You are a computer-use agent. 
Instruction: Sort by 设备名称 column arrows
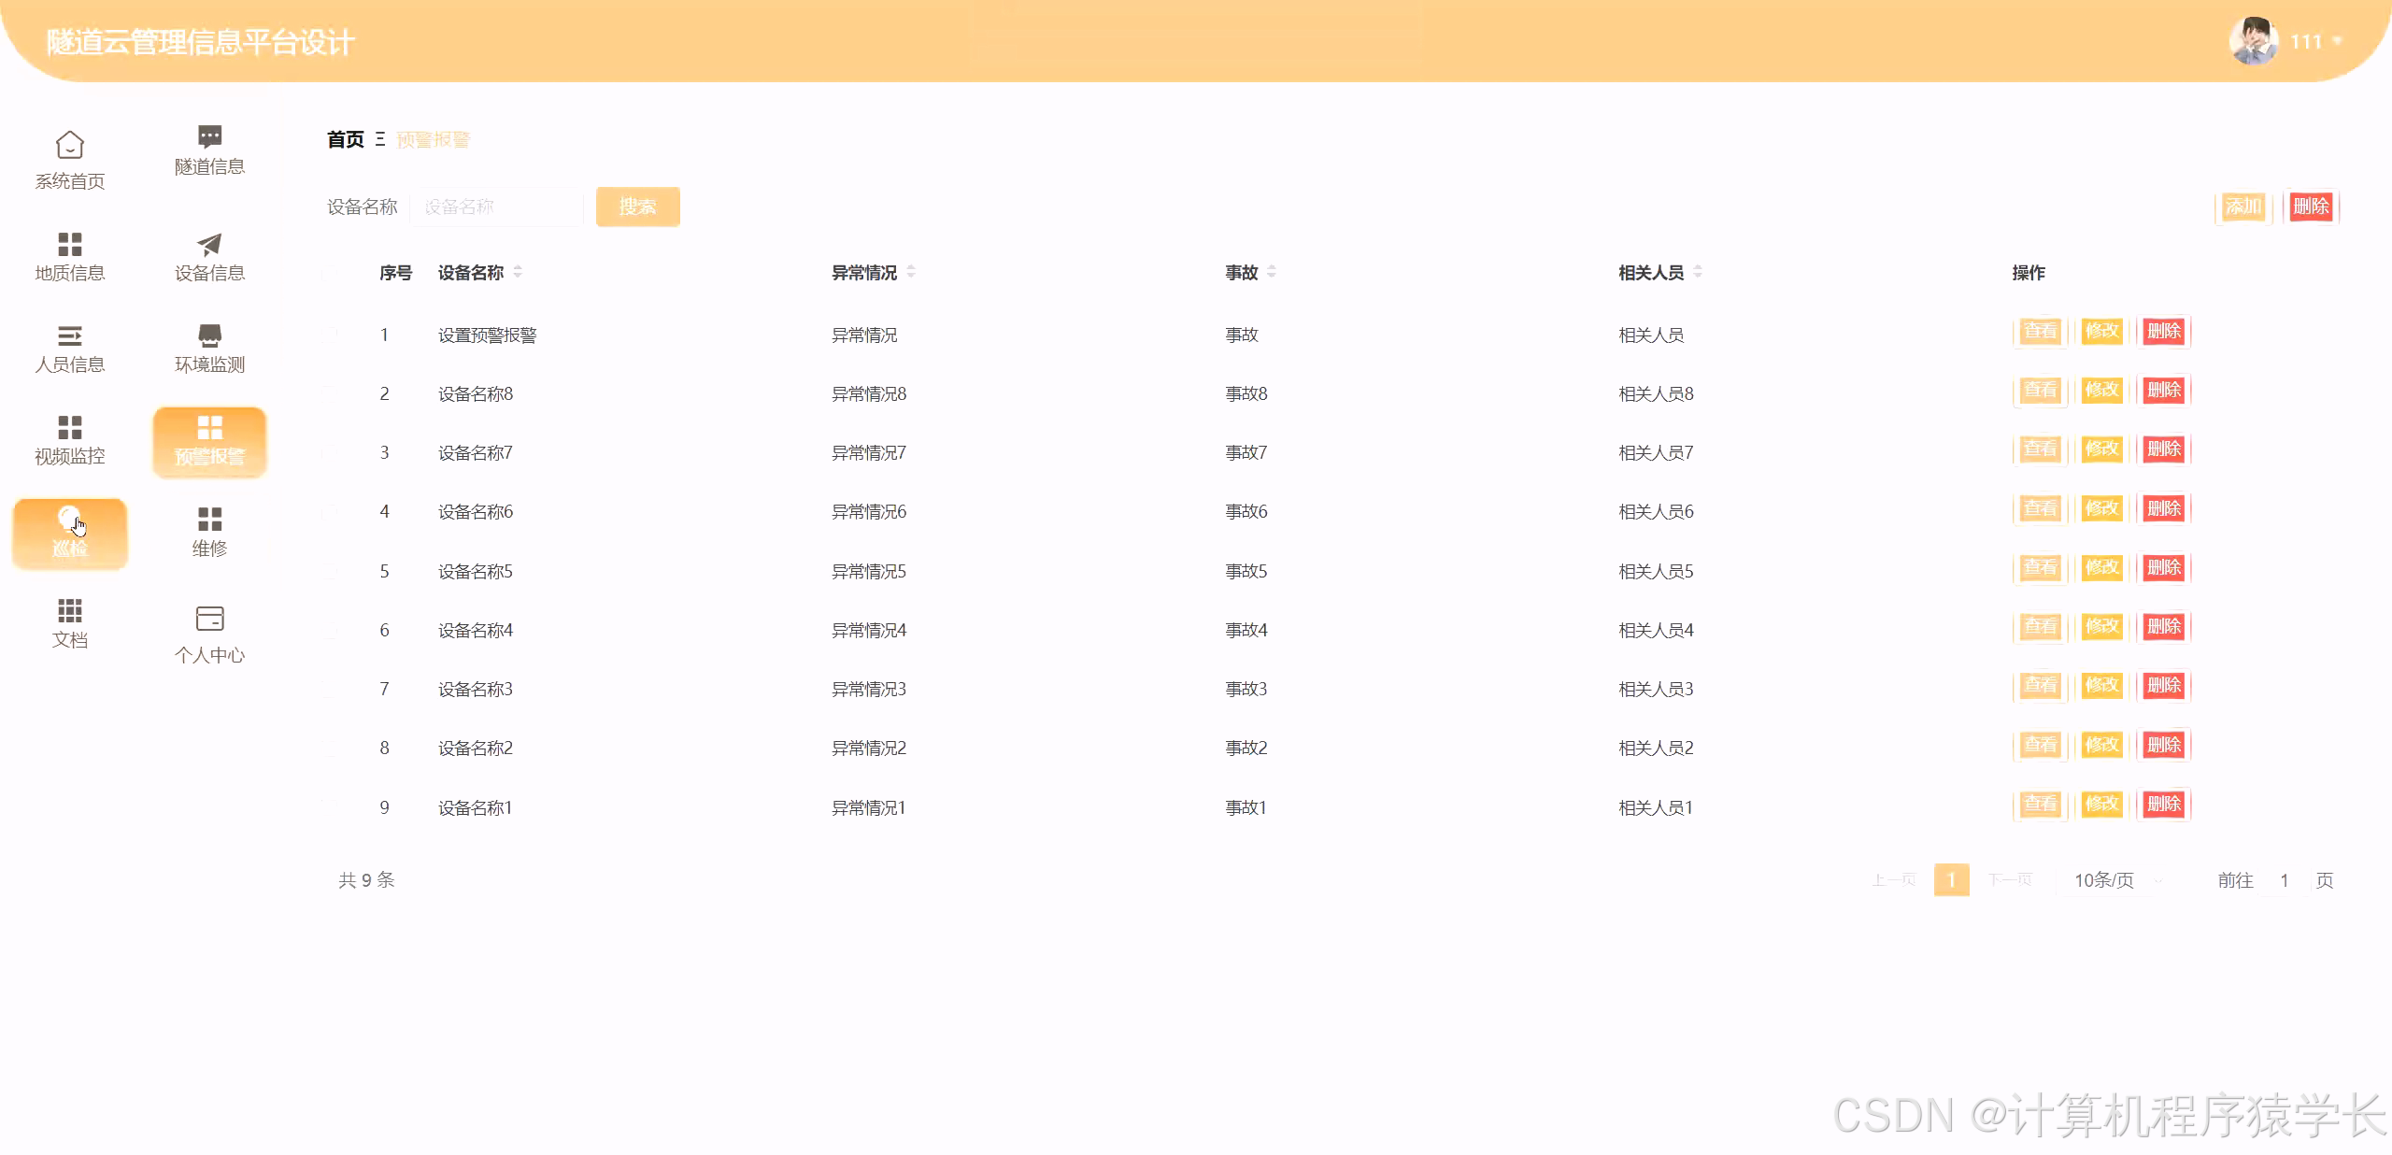point(518,272)
